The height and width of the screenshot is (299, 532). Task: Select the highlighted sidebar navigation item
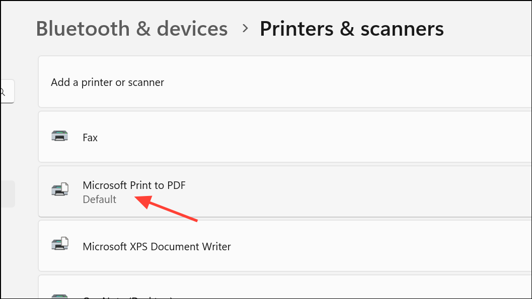click(7, 194)
